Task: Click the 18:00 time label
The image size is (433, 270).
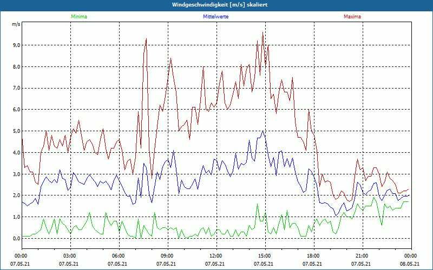Action: [312, 256]
